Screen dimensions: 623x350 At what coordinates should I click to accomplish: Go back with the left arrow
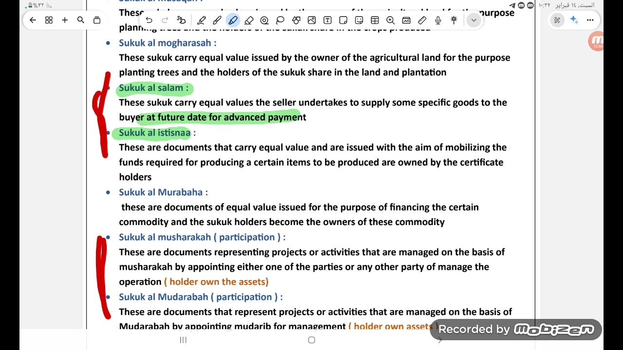[x=33, y=20]
